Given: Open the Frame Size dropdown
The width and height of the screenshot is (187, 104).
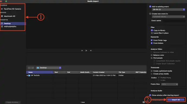Looking at the screenshot, I should 169,84.
